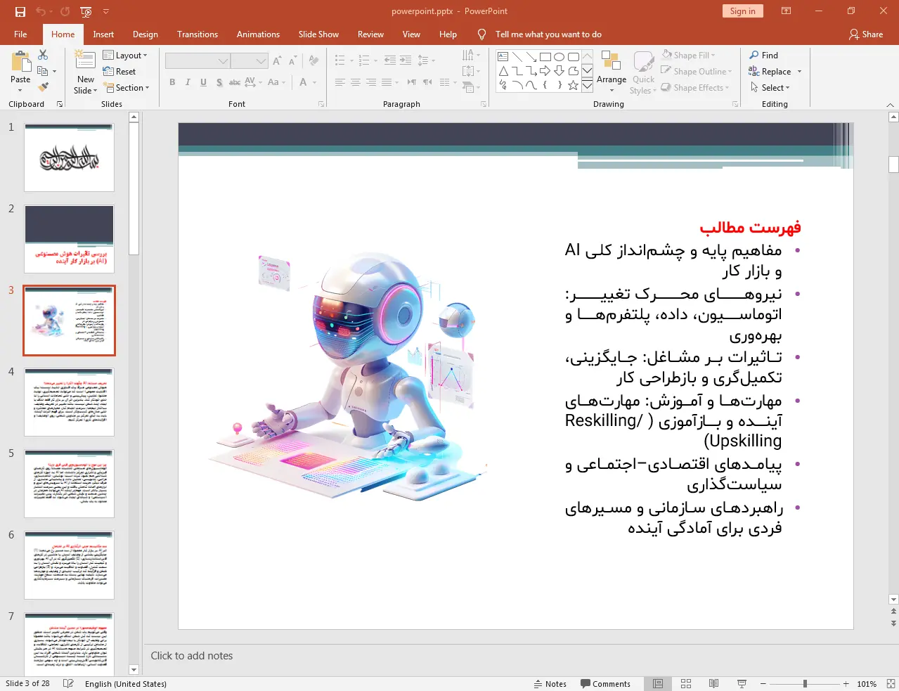Click the Rectangle shape in the shapes gallery

tap(545, 57)
